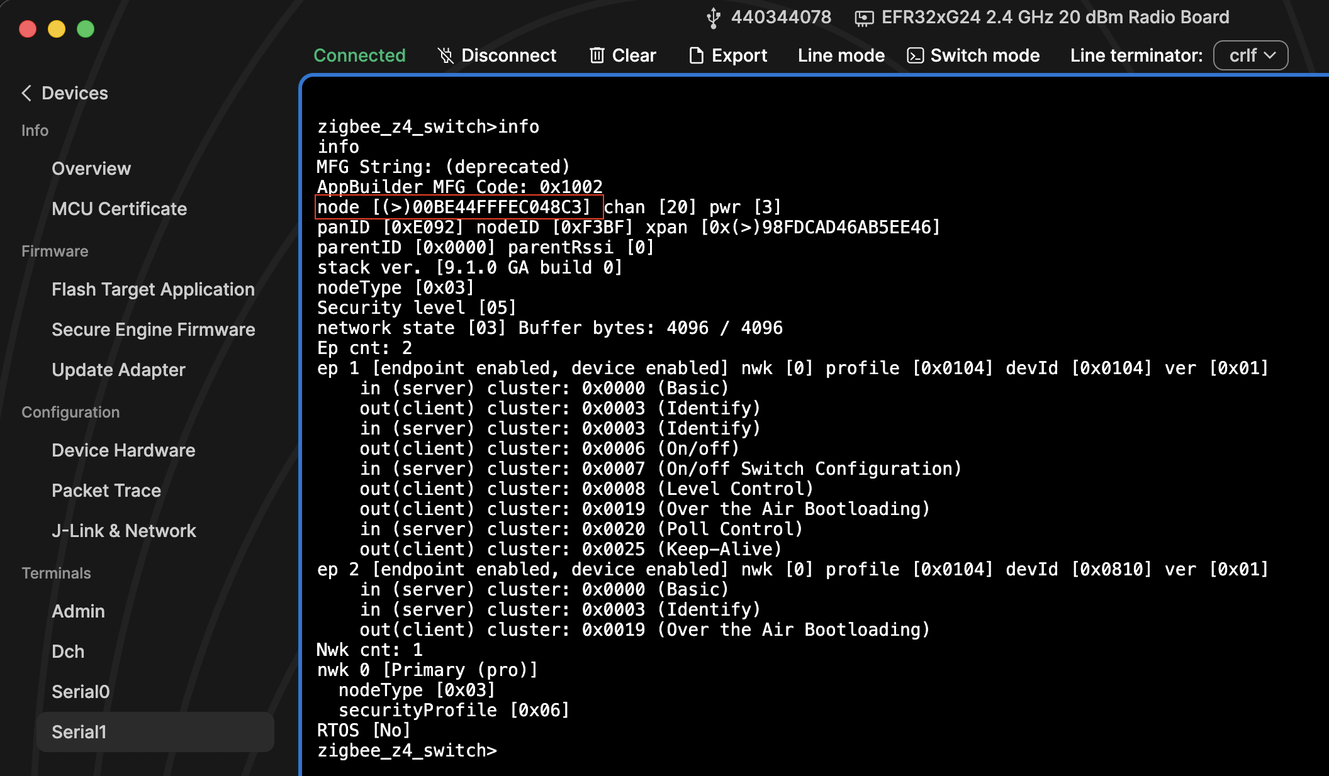Select Update Adapter in Firmware section
1329x776 pixels.
[118, 370]
